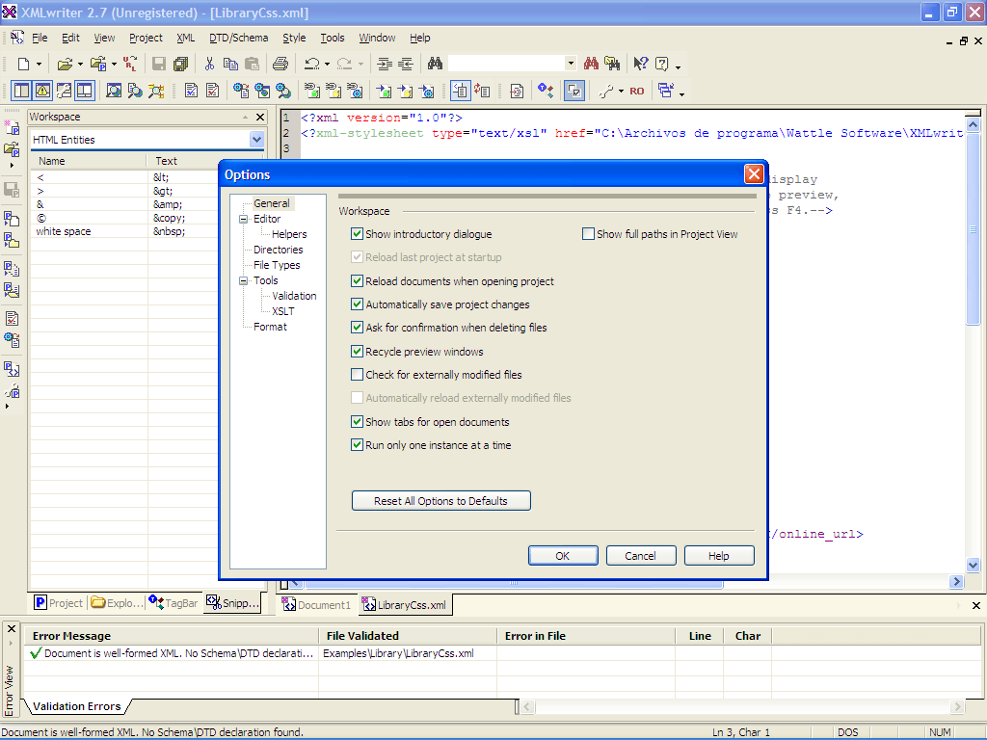The height and width of the screenshot is (740, 987).
Task: Uncheck Recycle preview windows
Action: point(357,352)
